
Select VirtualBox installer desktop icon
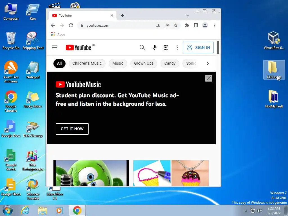[274, 40]
